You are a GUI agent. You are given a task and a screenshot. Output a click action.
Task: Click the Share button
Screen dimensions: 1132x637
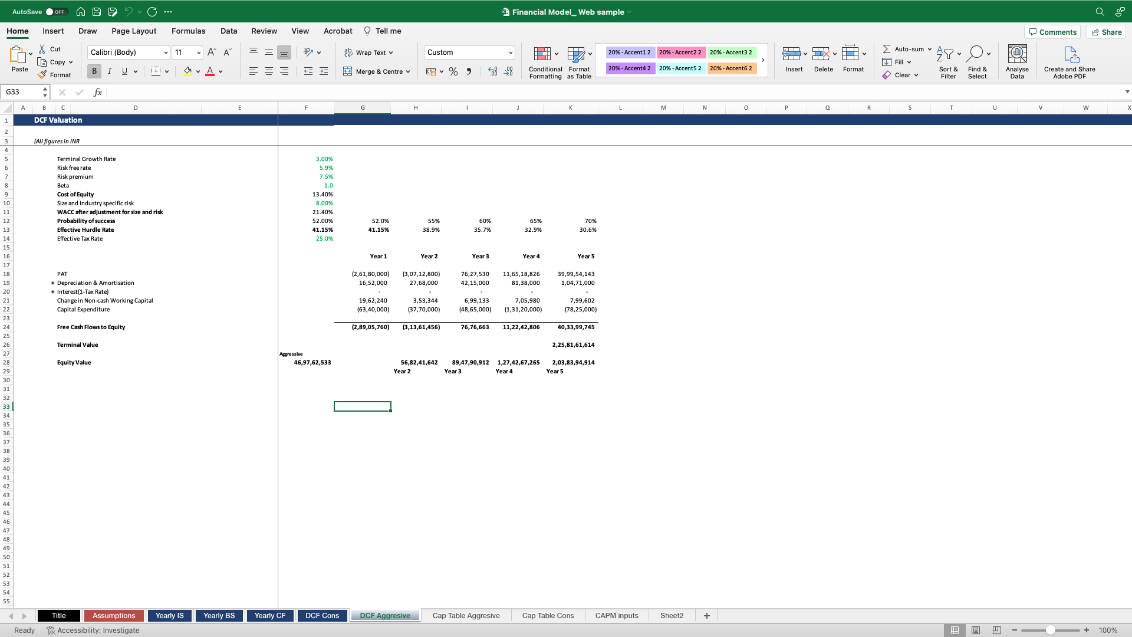pyautogui.click(x=1106, y=32)
